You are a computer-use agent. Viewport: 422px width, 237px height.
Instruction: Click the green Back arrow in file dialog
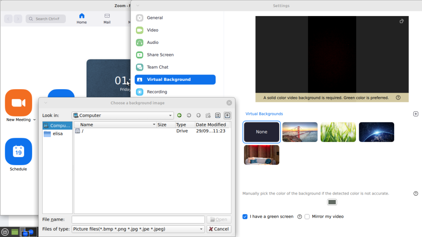[179, 115]
